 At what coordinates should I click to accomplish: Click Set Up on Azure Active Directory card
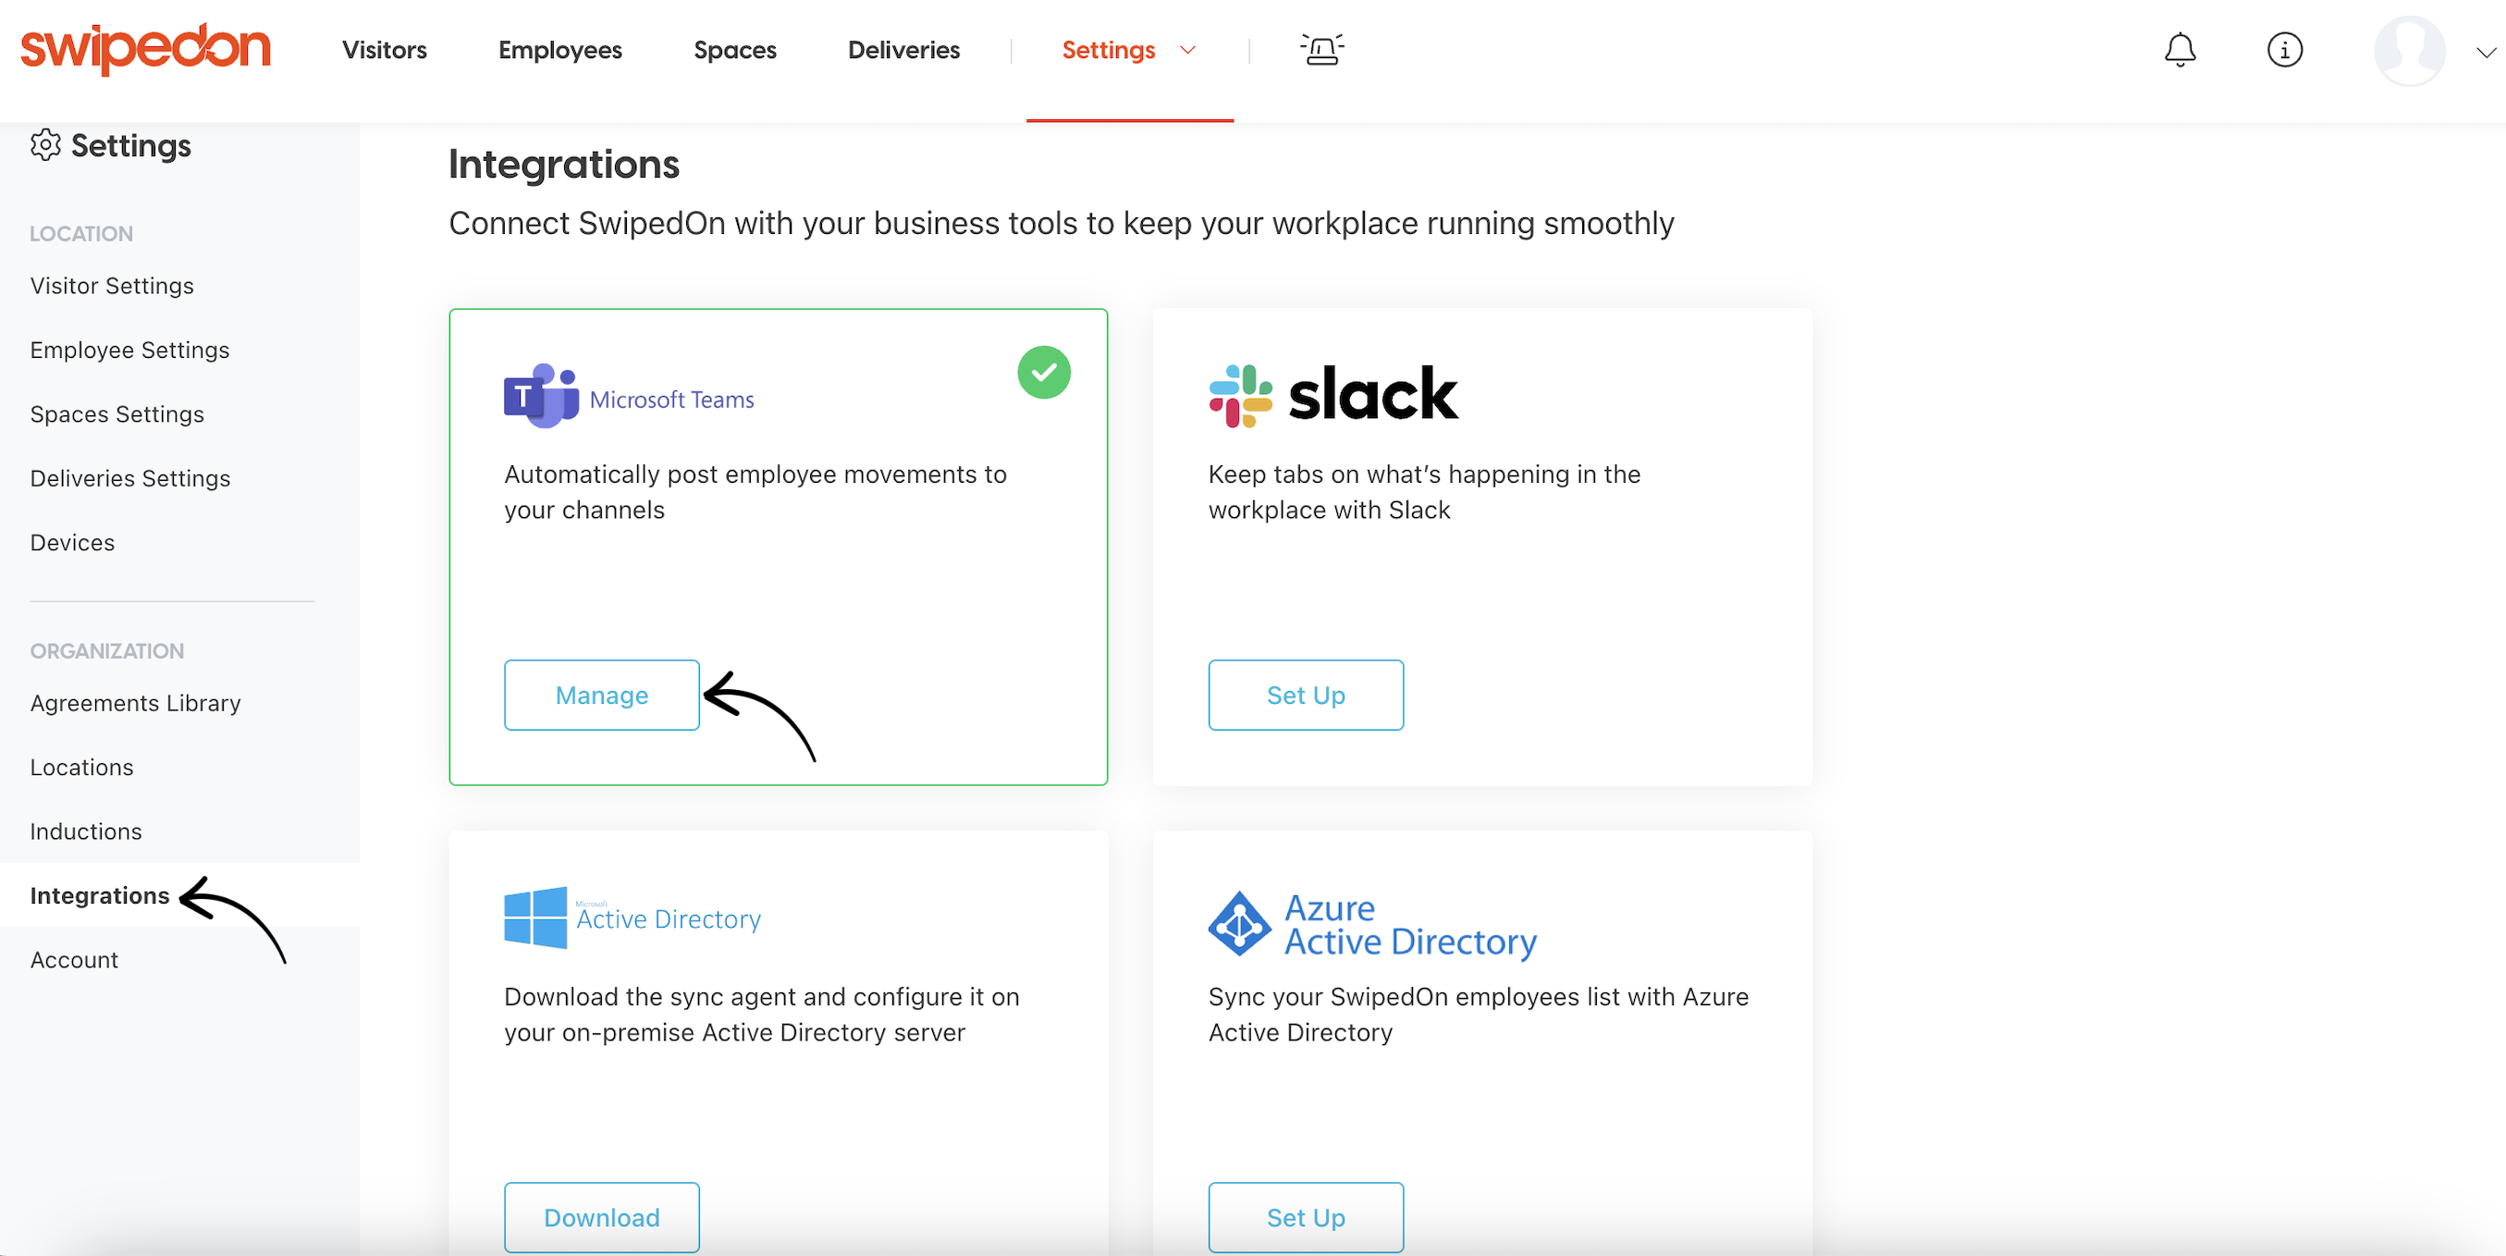point(1306,1218)
